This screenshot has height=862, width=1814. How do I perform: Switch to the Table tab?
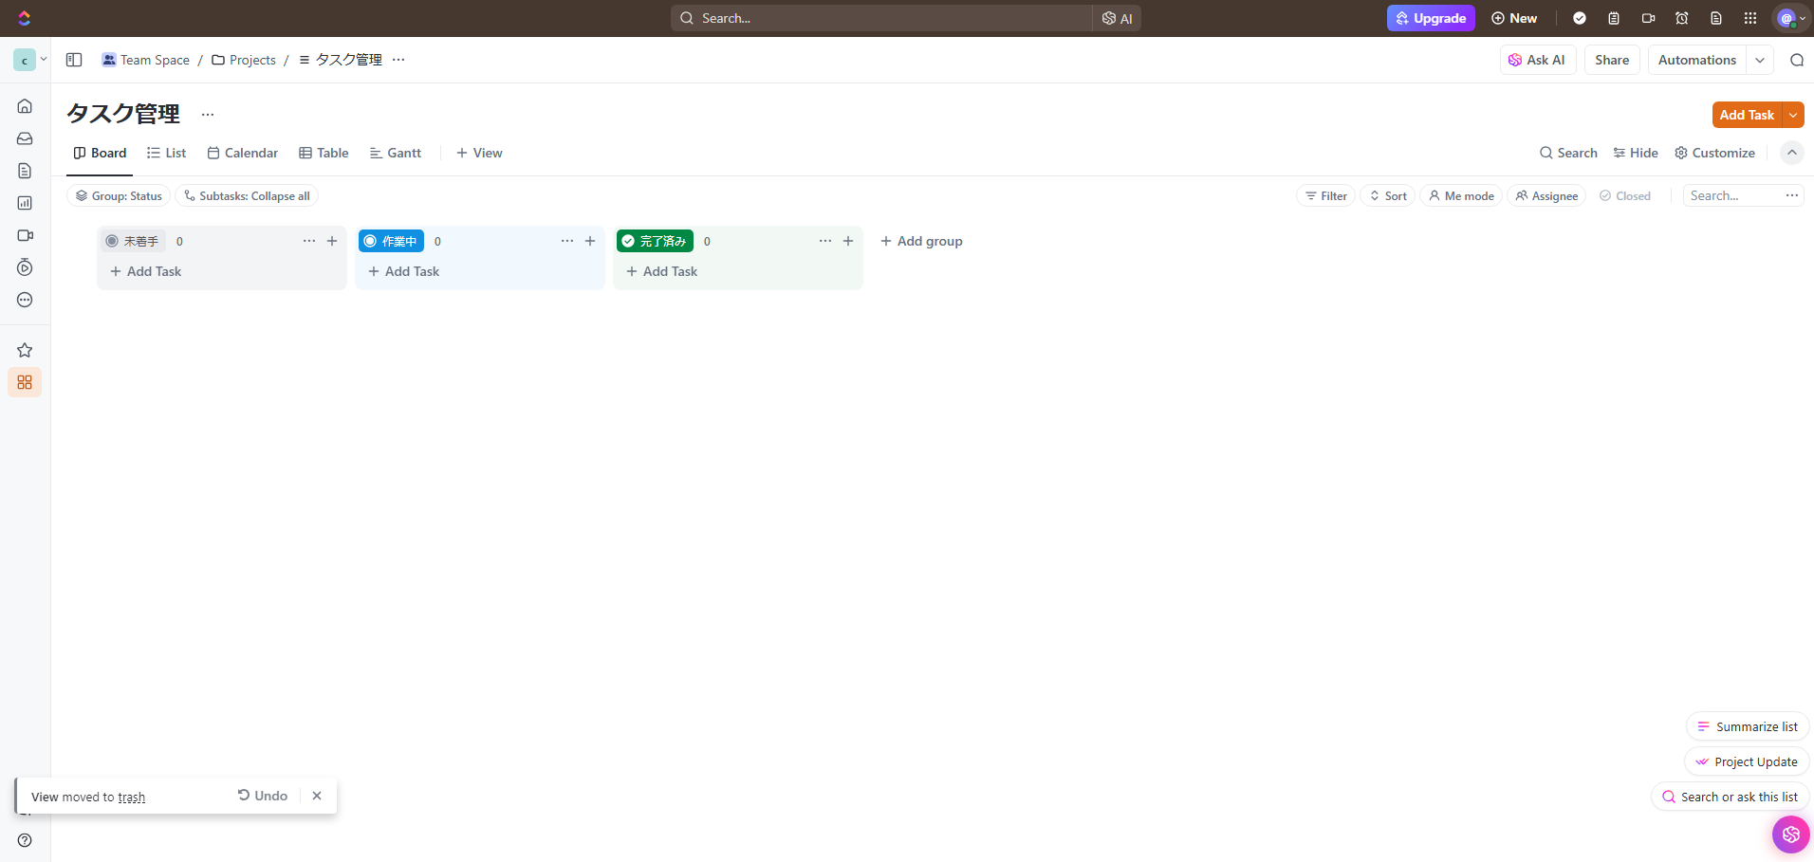tap(324, 153)
